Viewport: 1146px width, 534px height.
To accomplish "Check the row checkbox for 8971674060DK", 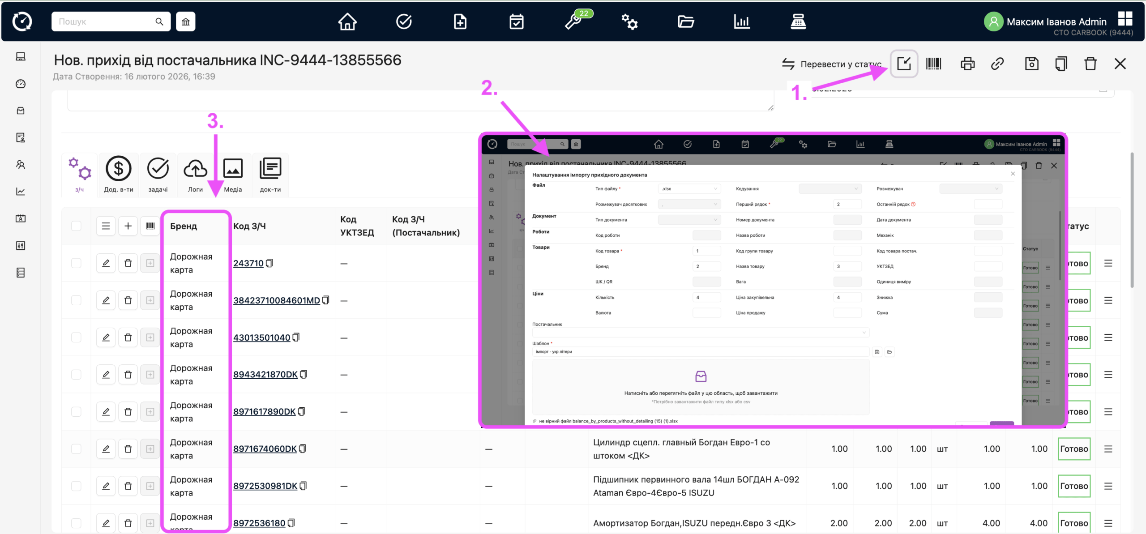I will (76, 449).
